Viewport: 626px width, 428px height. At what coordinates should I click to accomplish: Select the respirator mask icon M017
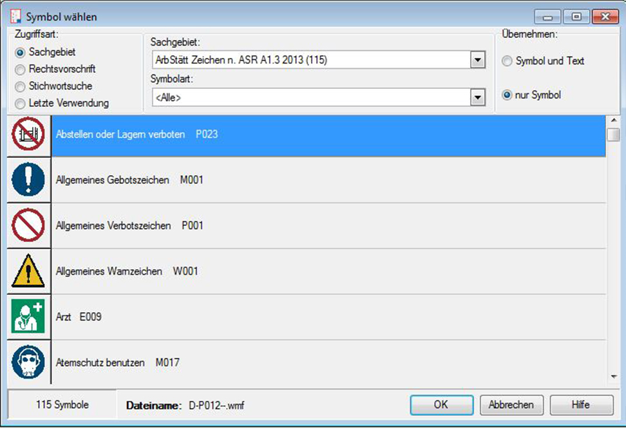(28, 363)
